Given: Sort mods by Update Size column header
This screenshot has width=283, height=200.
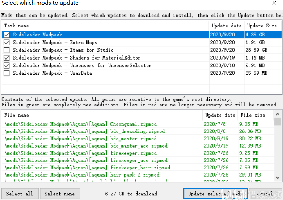Looking at the screenshot, I should point(263,26).
